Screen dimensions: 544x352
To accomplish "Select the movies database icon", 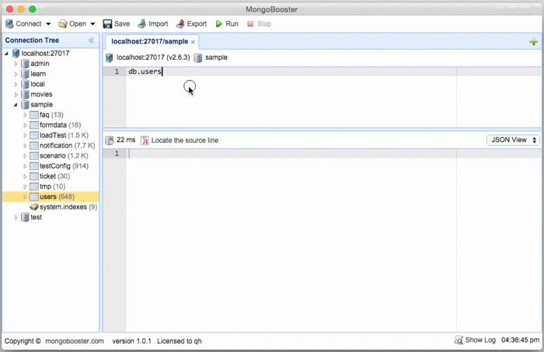I will coord(25,94).
